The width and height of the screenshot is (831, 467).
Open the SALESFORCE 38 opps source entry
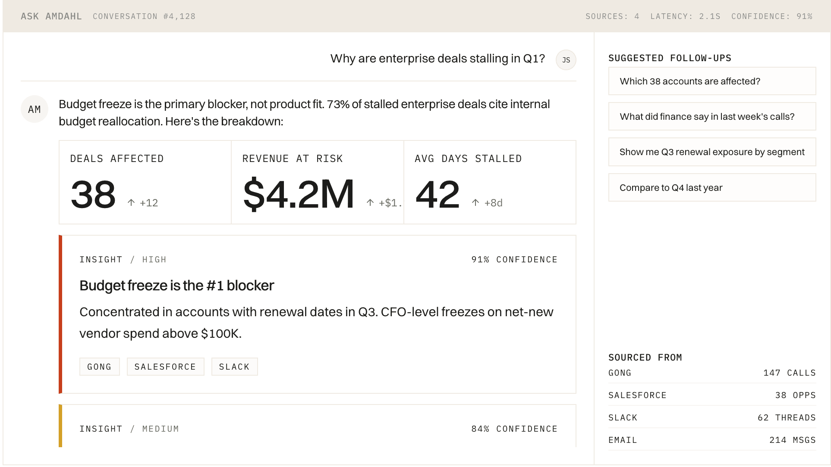pos(711,395)
